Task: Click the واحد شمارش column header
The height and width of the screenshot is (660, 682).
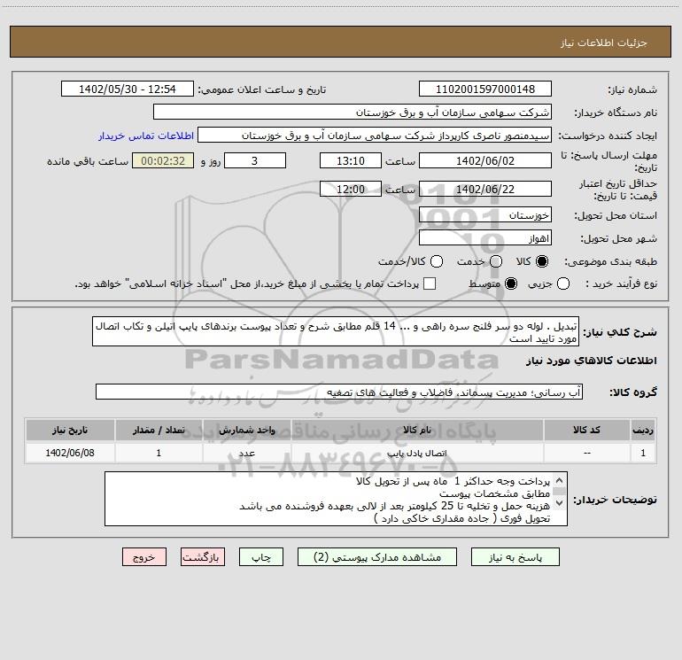Action: [x=246, y=430]
